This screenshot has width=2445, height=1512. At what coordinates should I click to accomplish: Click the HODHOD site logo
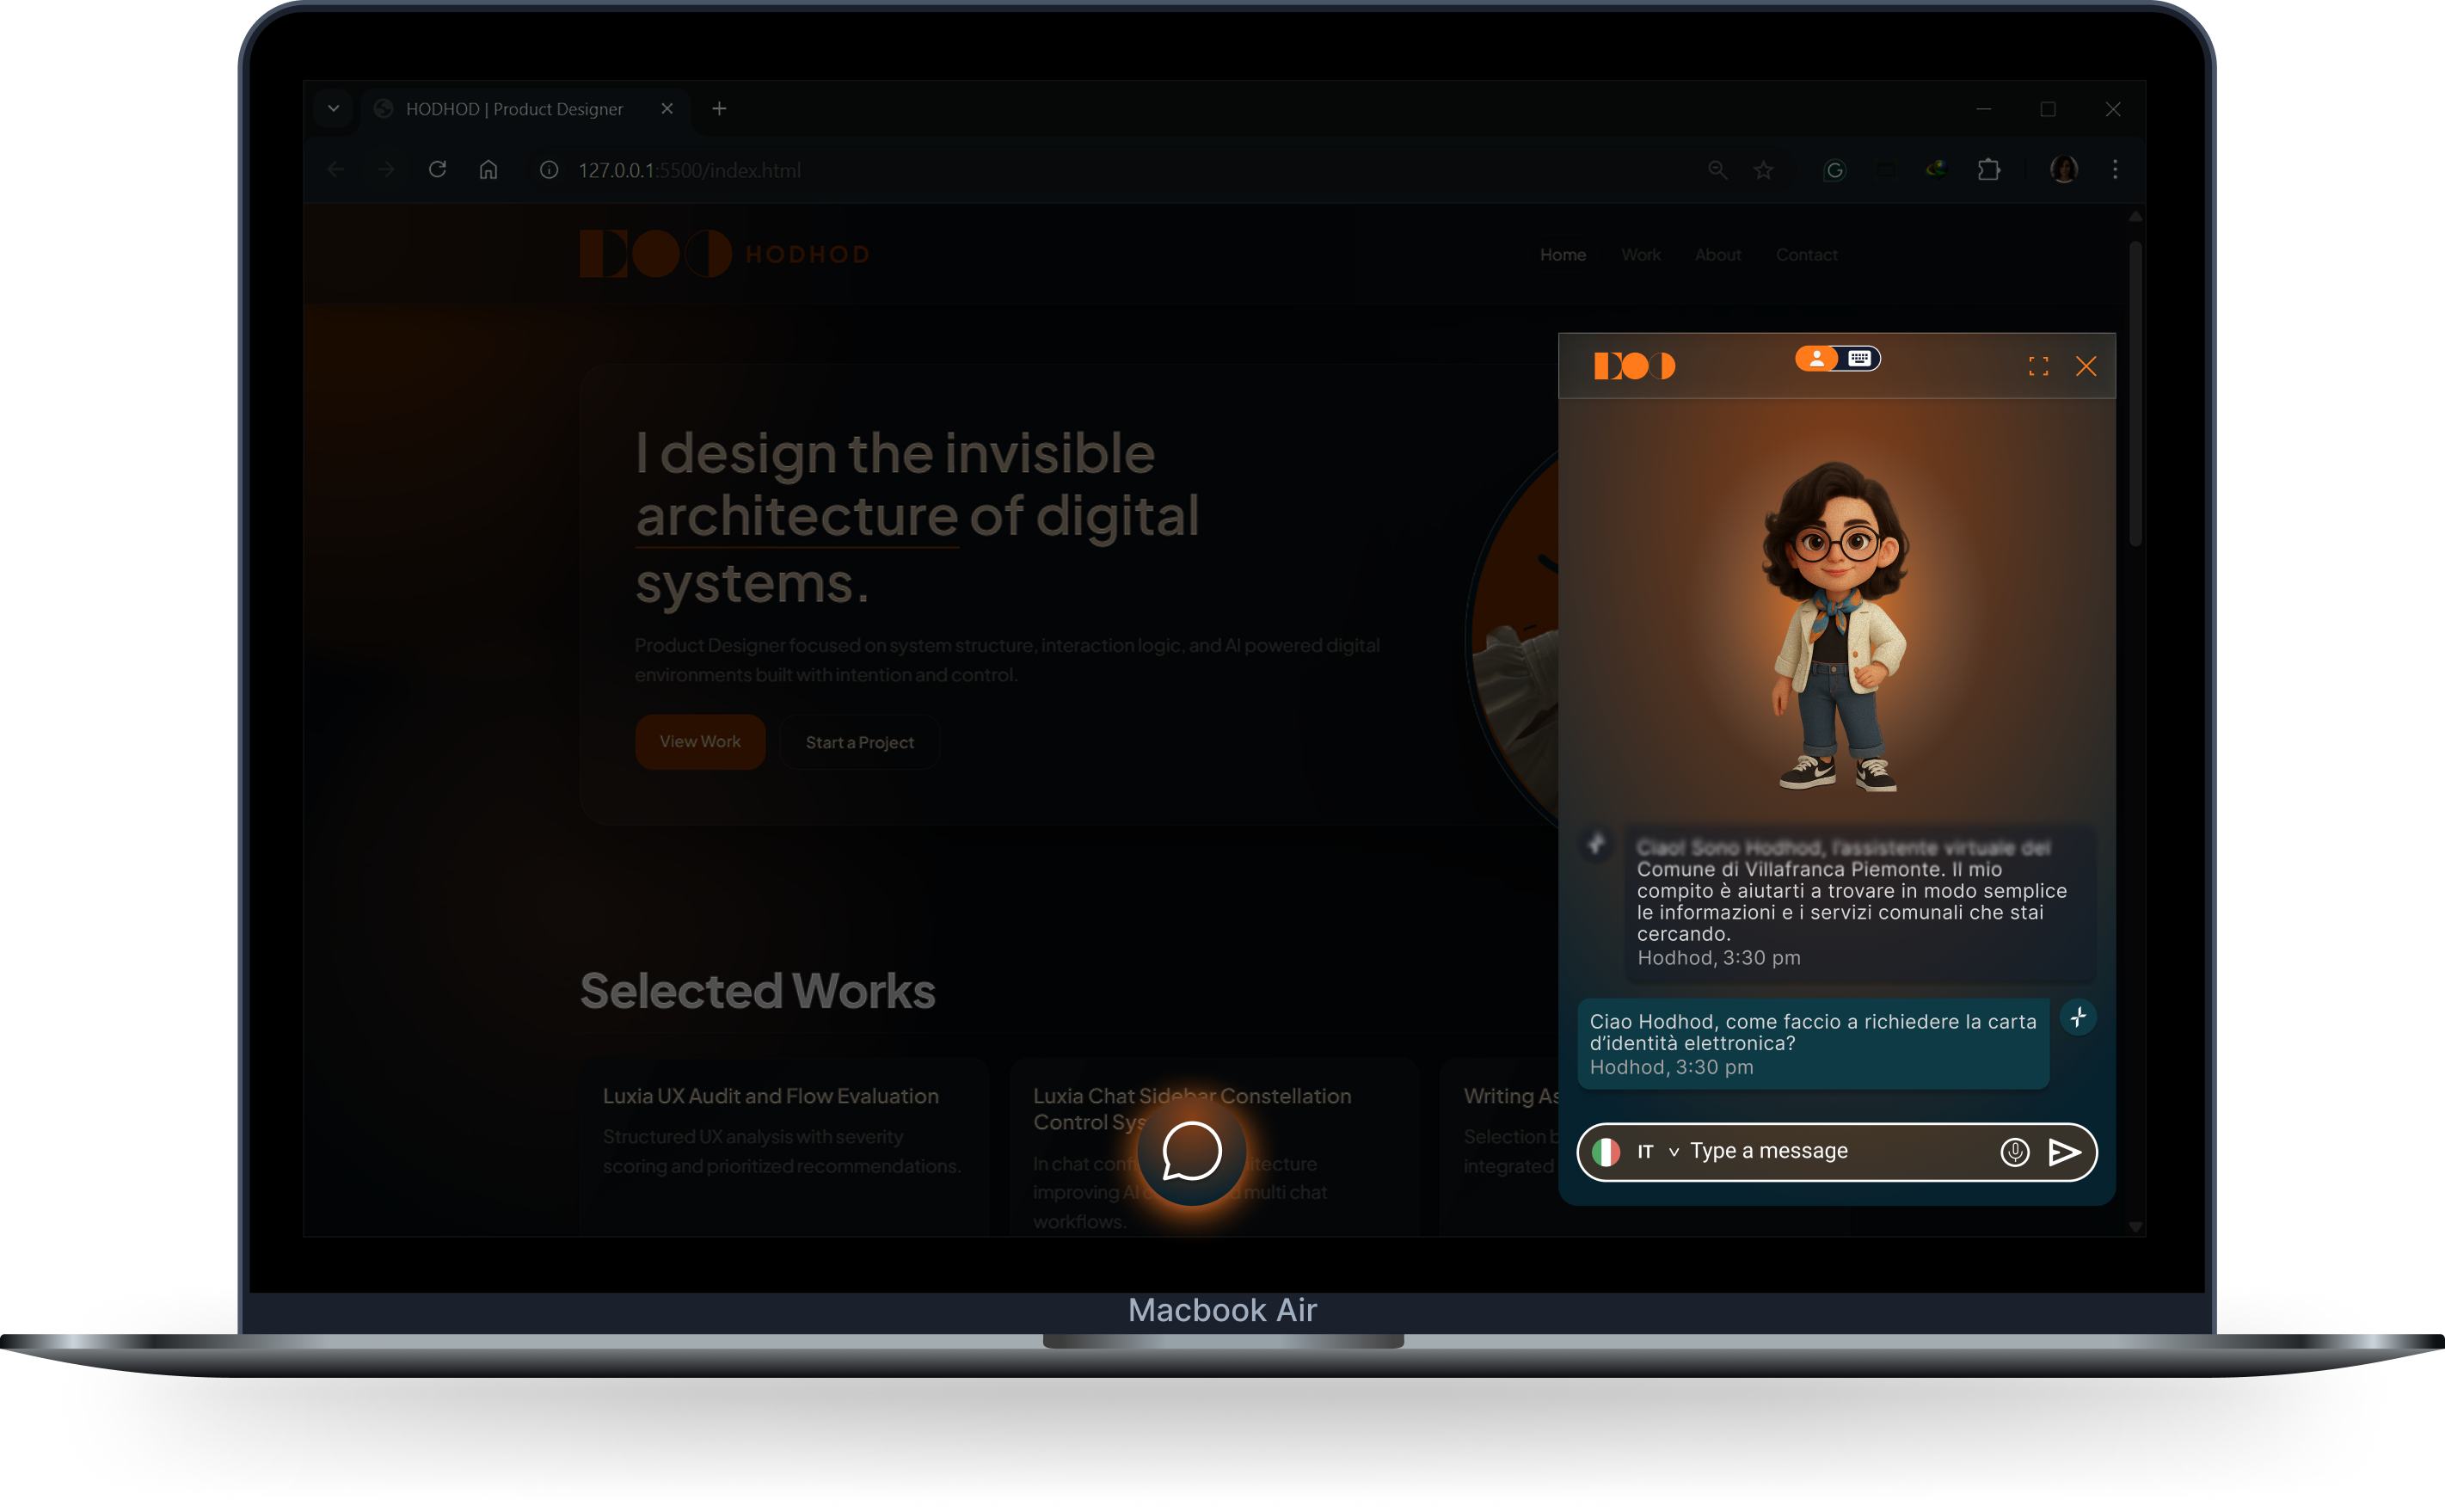point(725,254)
